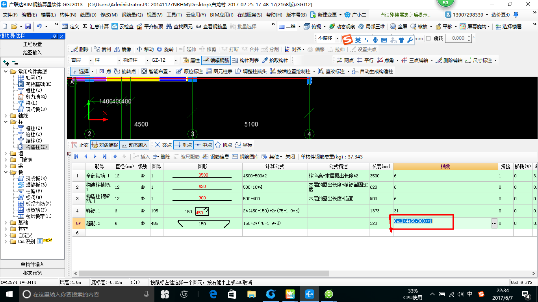Open 单构件输入 navigation tab

(x=32, y=264)
